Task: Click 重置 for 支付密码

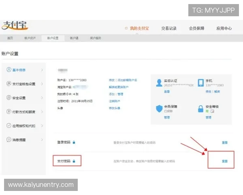Action: tap(225, 161)
